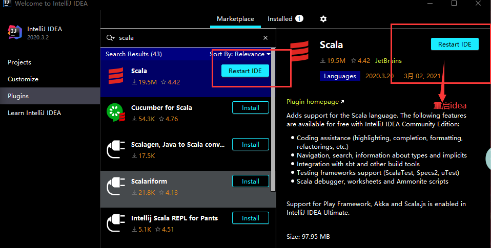The image size is (491, 248).
Task: Click the 4.42 star rating in details
Action: coord(360,61)
